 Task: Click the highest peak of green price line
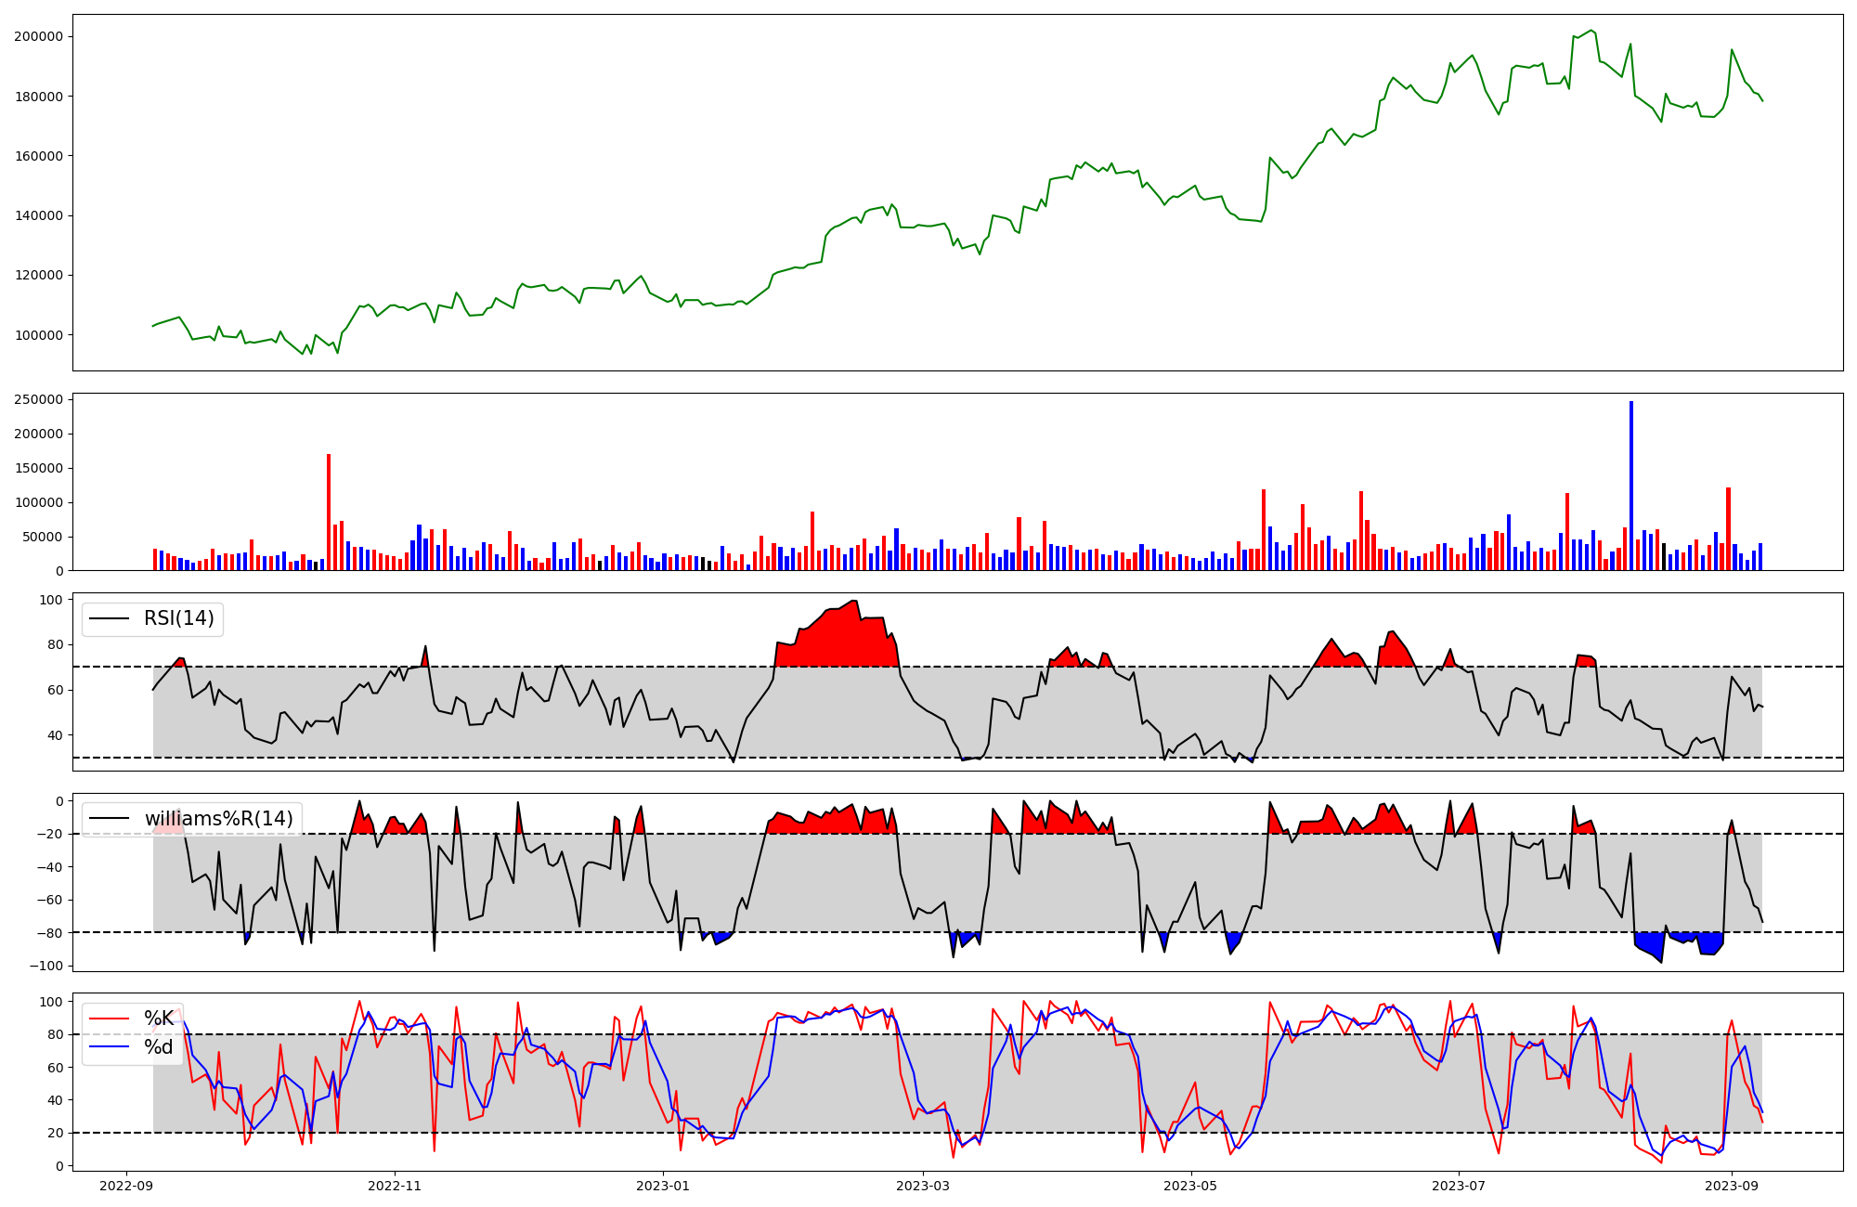1591,31
